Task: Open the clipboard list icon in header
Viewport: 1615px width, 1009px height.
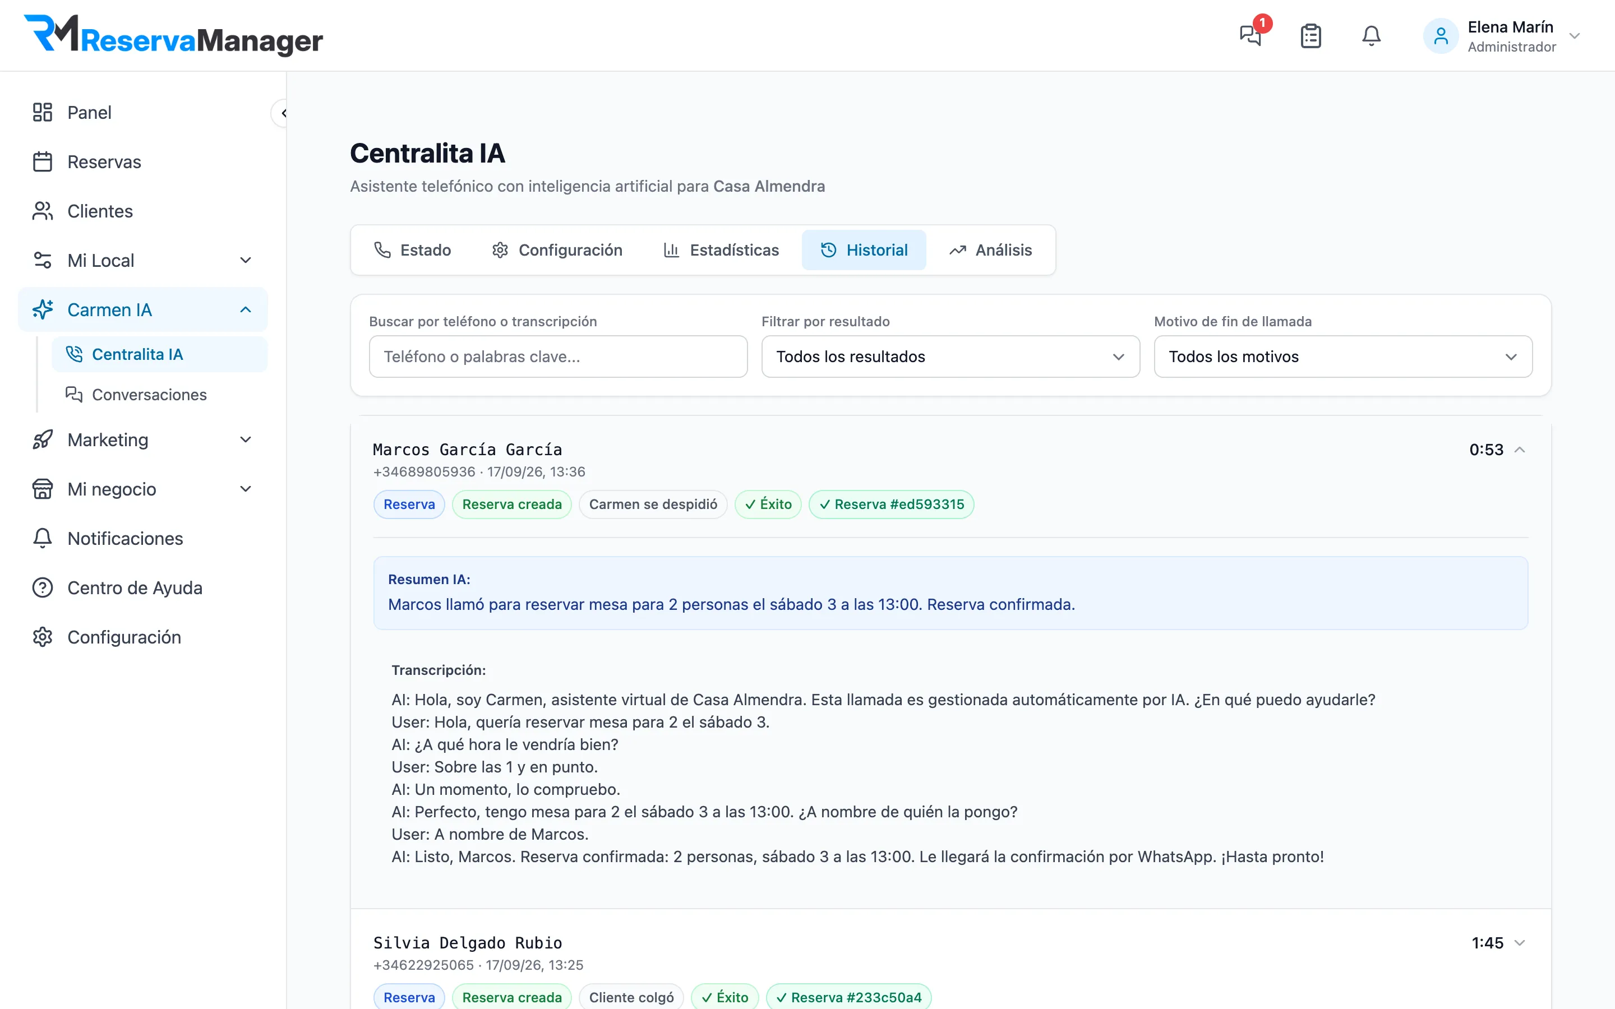Action: click(1311, 35)
